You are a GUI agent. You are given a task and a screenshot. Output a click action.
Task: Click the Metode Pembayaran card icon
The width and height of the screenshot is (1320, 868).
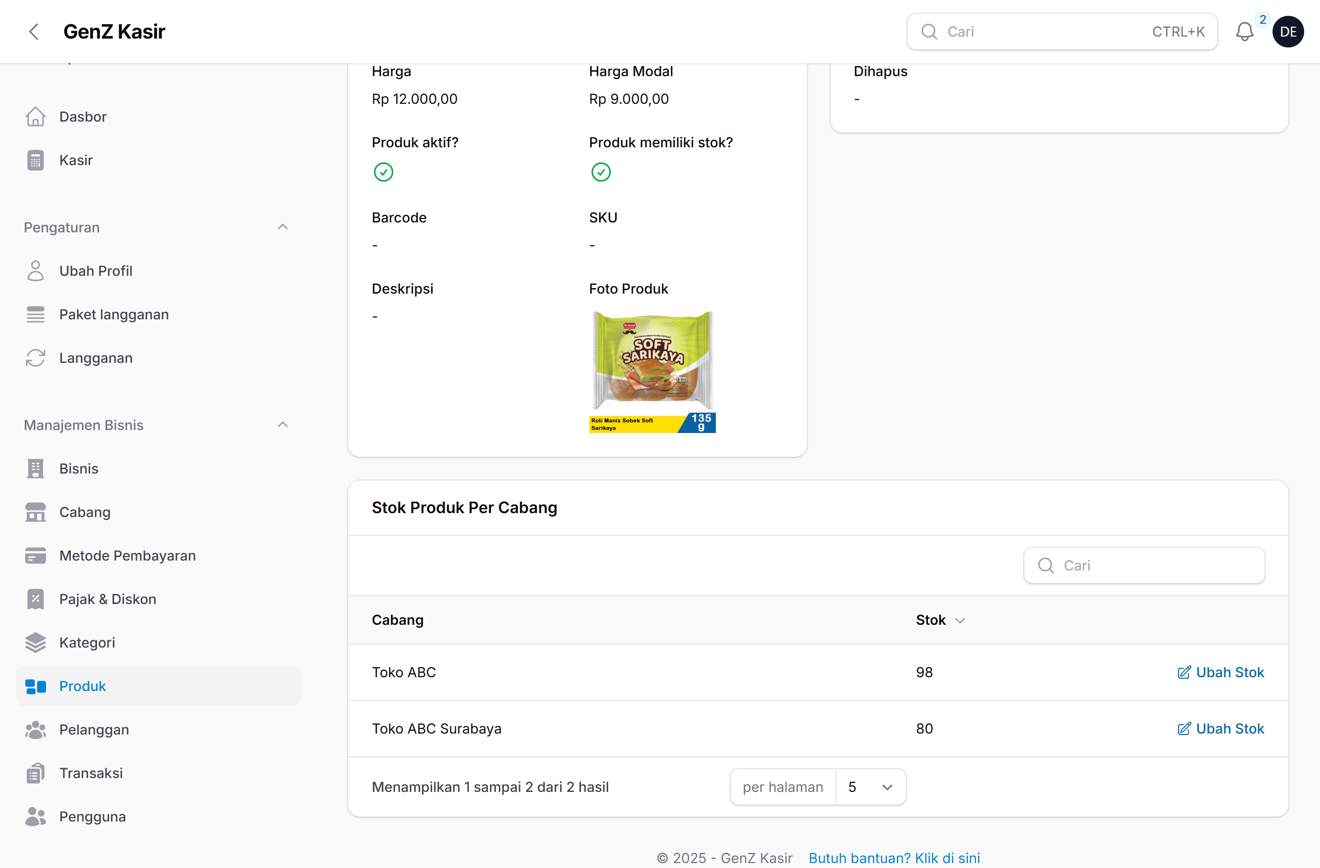(x=36, y=556)
